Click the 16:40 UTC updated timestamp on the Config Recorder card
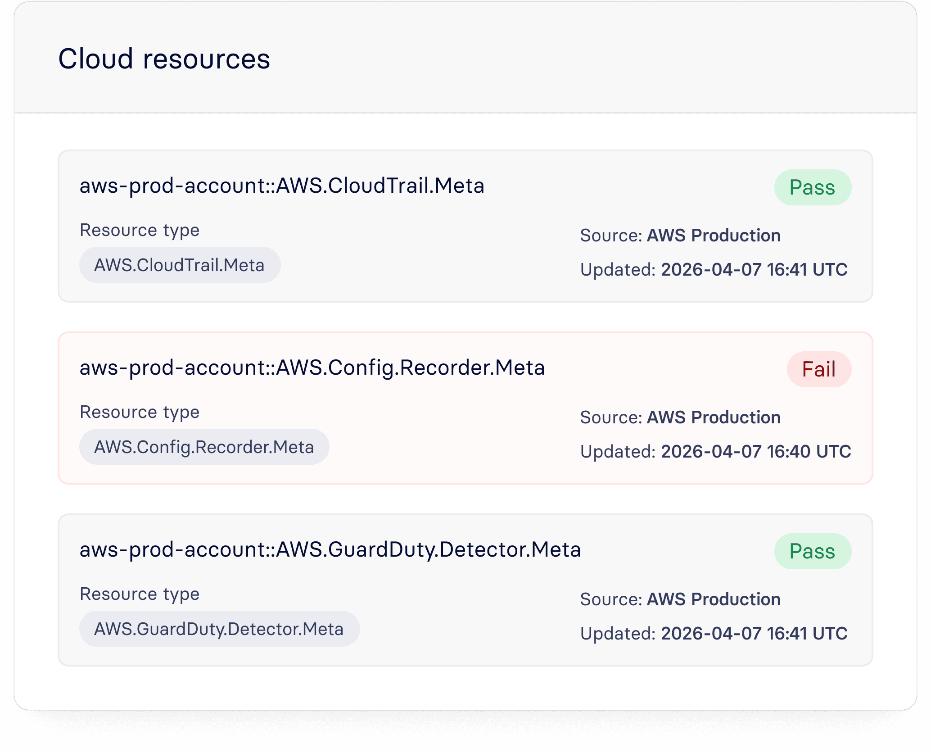 (755, 452)
